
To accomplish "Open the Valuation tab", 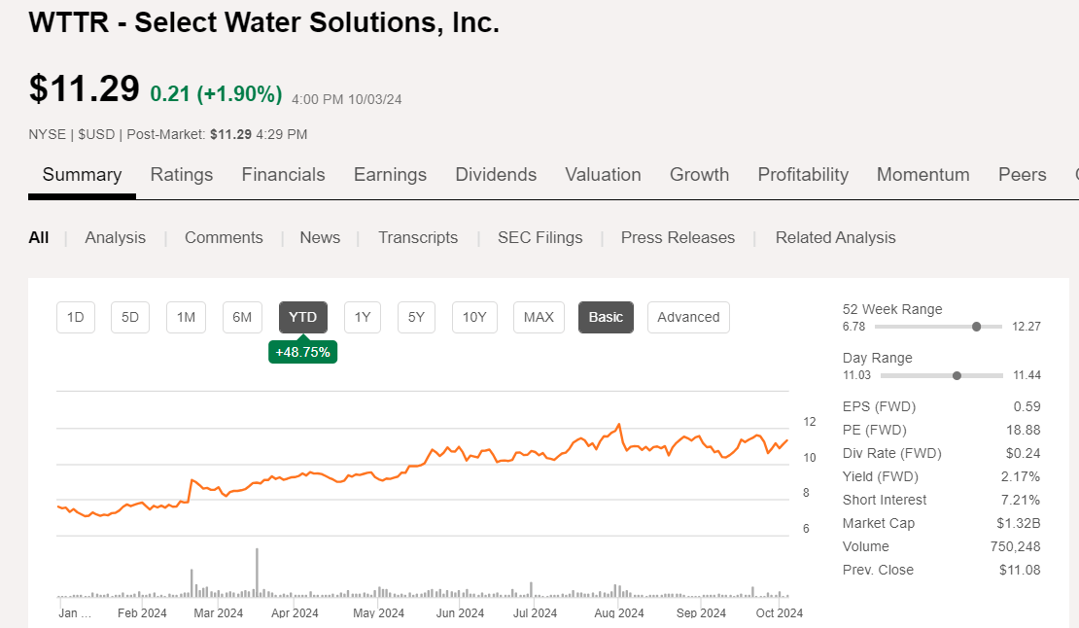I will tap(603, 175).
